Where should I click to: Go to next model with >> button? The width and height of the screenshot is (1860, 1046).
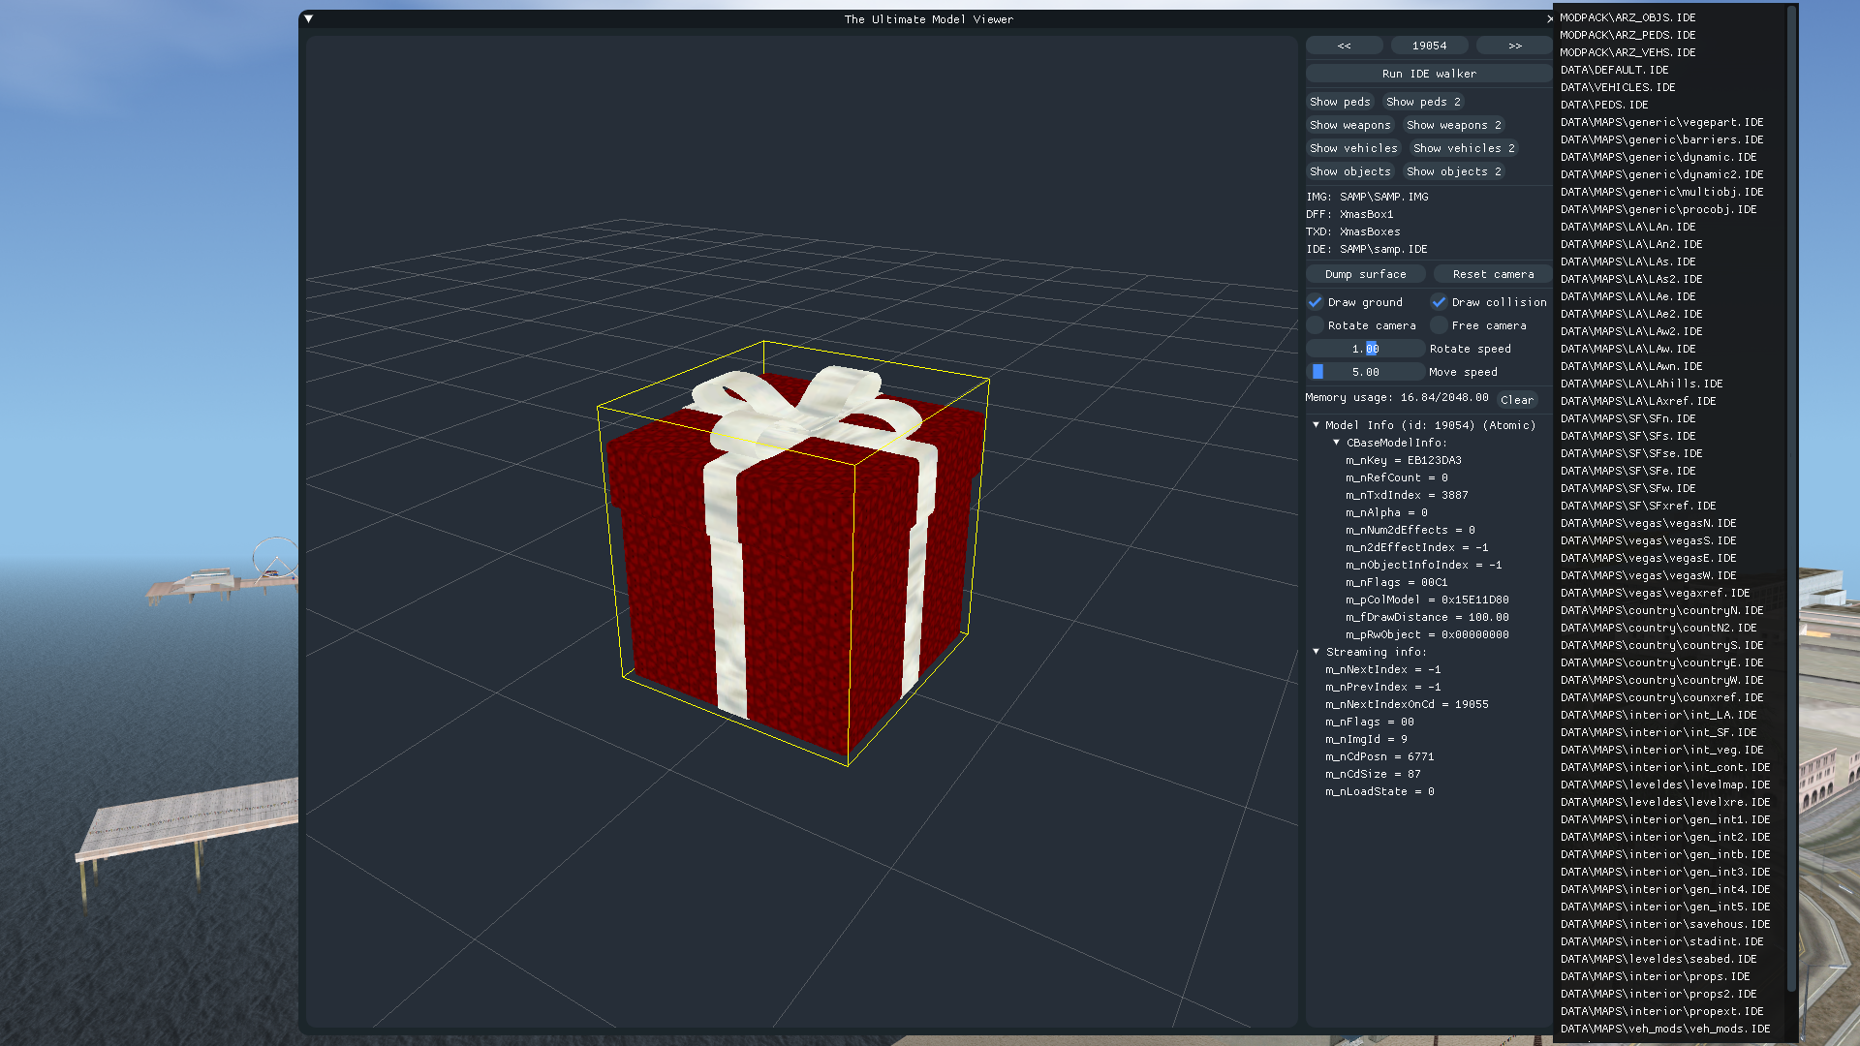(x=1514, y=46)
